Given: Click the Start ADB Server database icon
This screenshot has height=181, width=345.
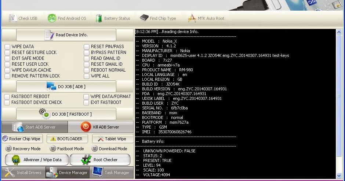Looking at the screenshot, I should [x=18, y=127].
